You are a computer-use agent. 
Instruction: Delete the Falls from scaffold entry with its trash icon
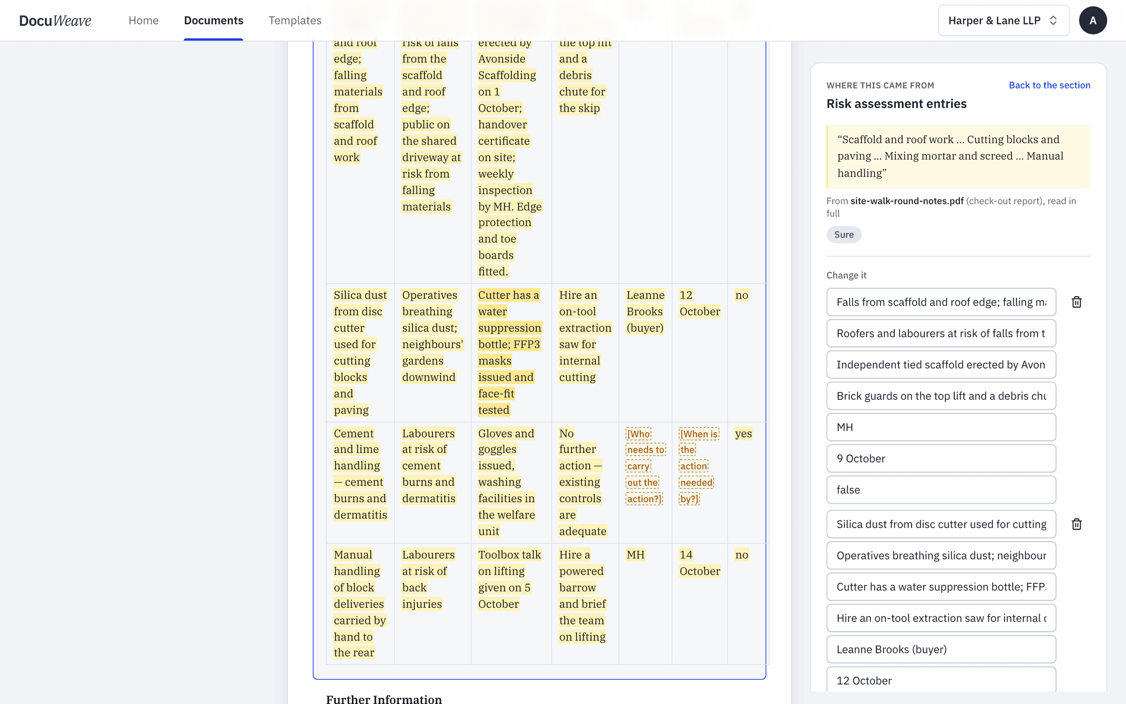pyautogui.click(x=1076, y=302)
